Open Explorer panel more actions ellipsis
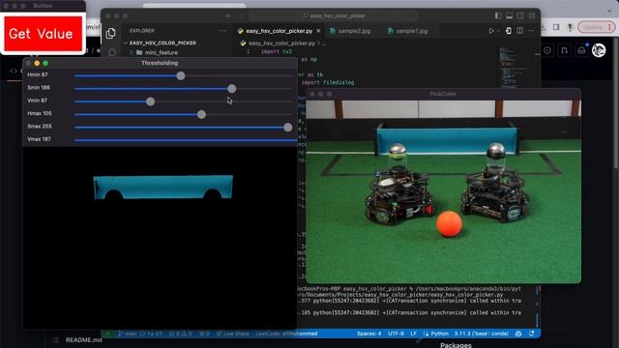The width and height of the screenshot is (619, 348). (x=222, y=30)
